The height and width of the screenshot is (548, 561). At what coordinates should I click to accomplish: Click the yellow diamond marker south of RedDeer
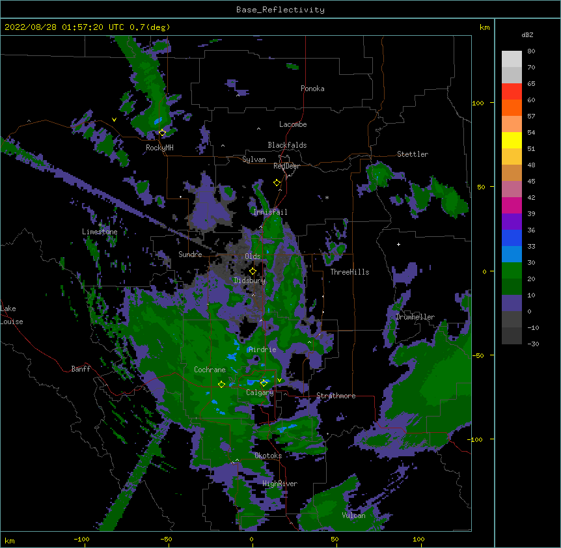(x=277, y=183)
